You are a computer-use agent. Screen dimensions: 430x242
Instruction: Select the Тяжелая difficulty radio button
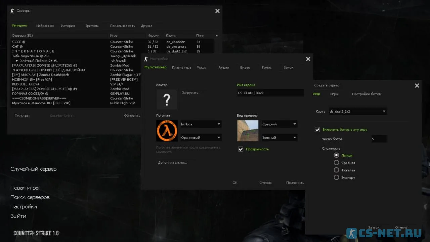336,170
